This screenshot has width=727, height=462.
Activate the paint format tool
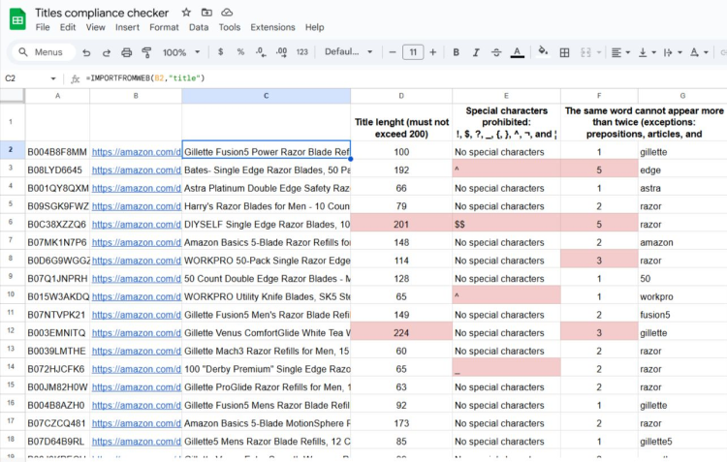[x=146, y=52]
